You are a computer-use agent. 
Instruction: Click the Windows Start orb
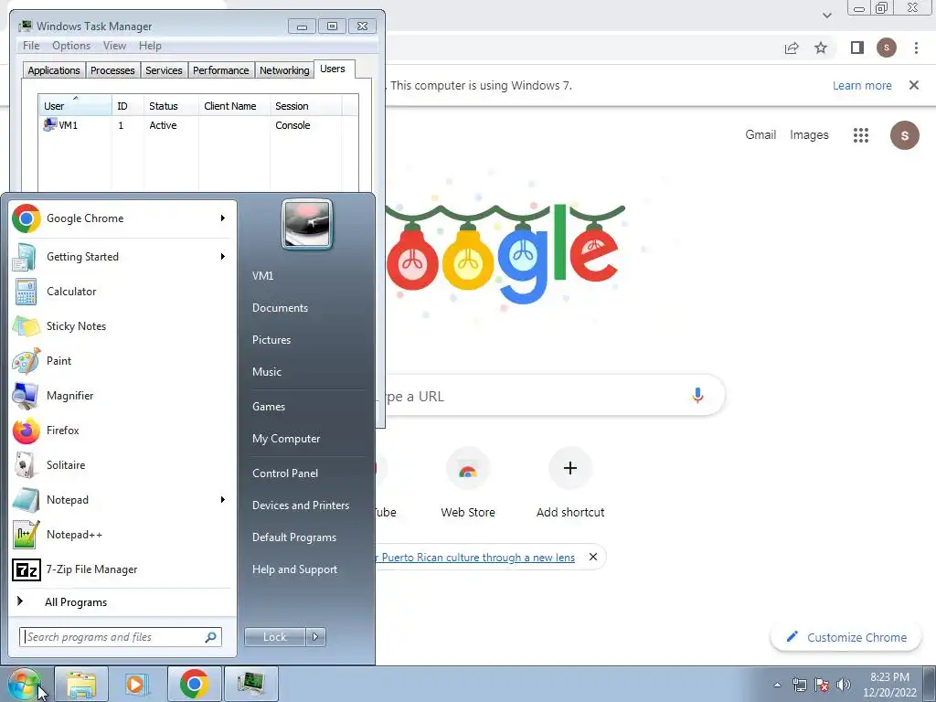24,684
